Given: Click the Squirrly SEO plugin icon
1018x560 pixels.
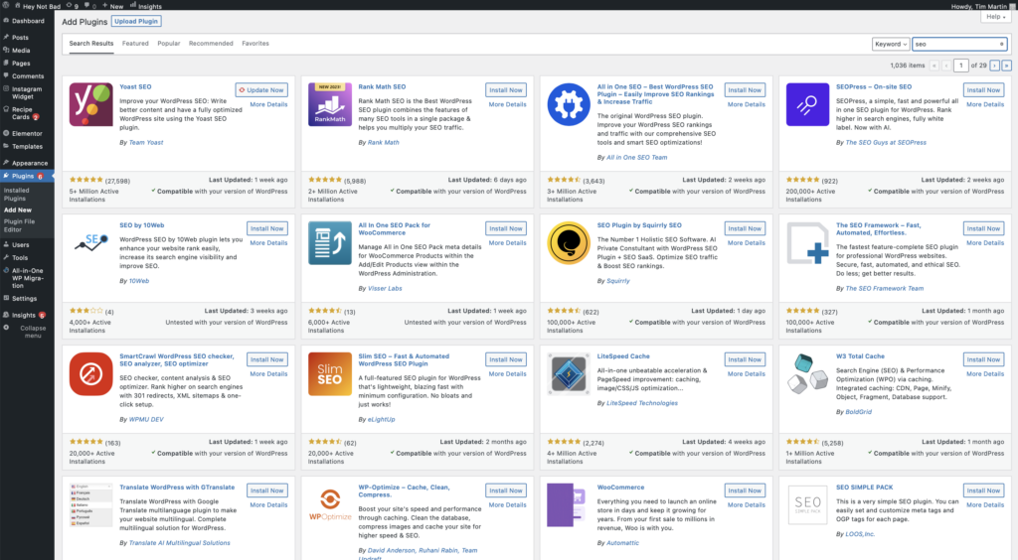Looking at the screenshot, I should pyautogui.click(x=569, y=243).
